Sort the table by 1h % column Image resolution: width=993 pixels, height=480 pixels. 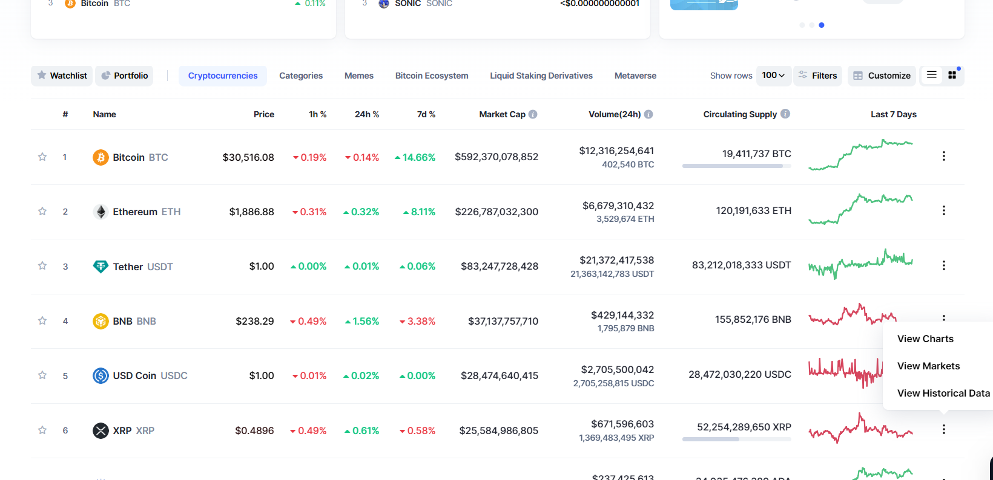pos(318,114)
